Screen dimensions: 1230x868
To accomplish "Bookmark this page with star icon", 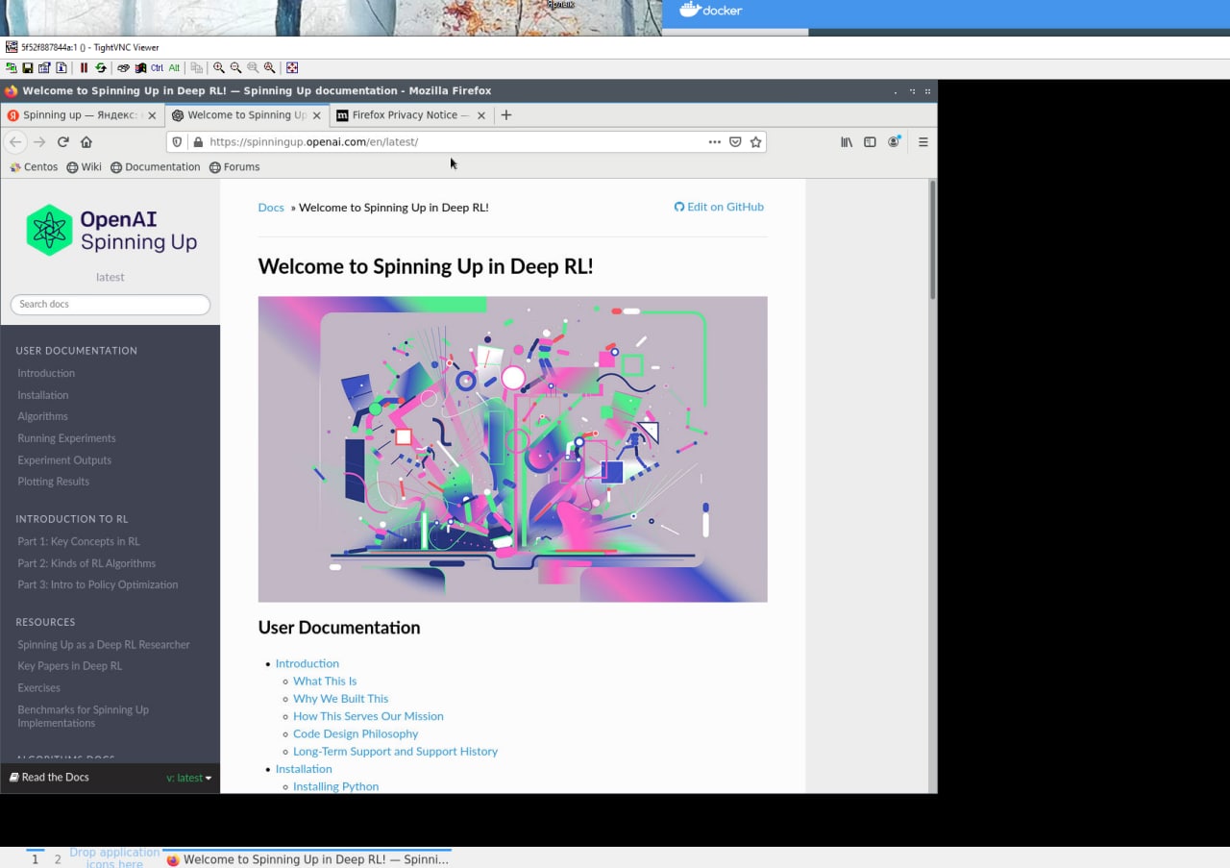I will (756, 141).
